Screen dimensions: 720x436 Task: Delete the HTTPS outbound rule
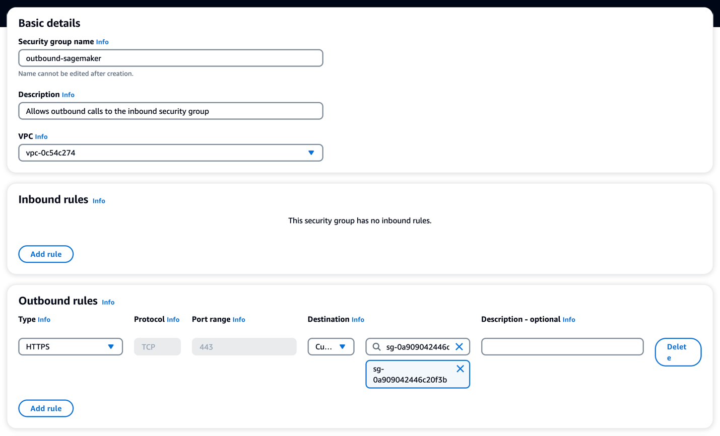click(678, 352)
